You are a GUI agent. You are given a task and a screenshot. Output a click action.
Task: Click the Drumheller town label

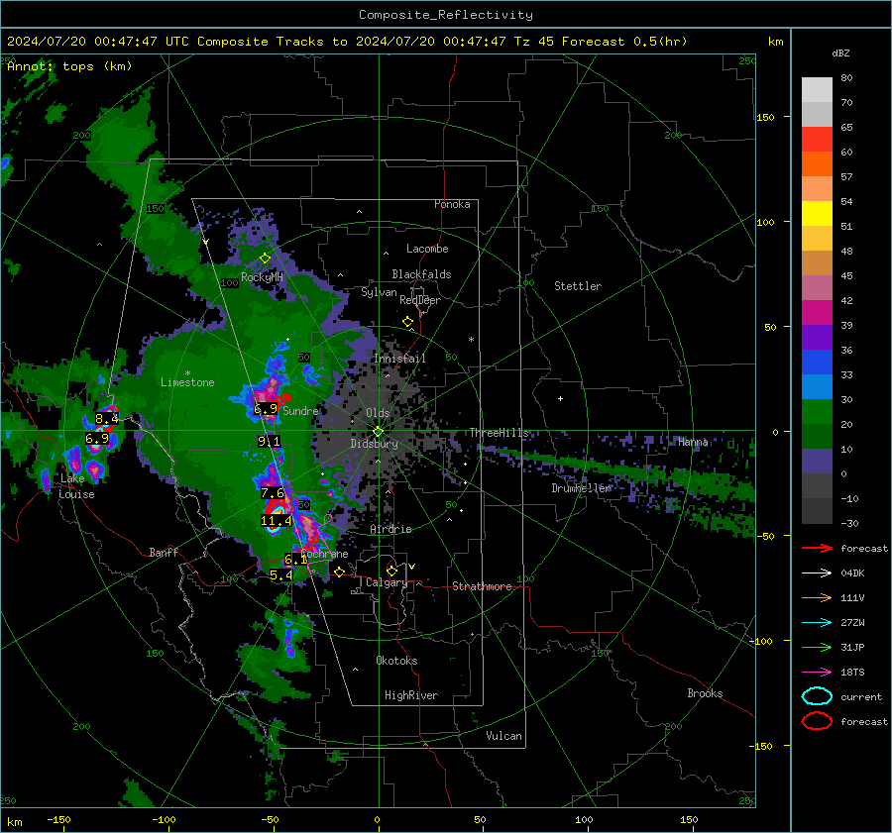(x=581, y=488)
